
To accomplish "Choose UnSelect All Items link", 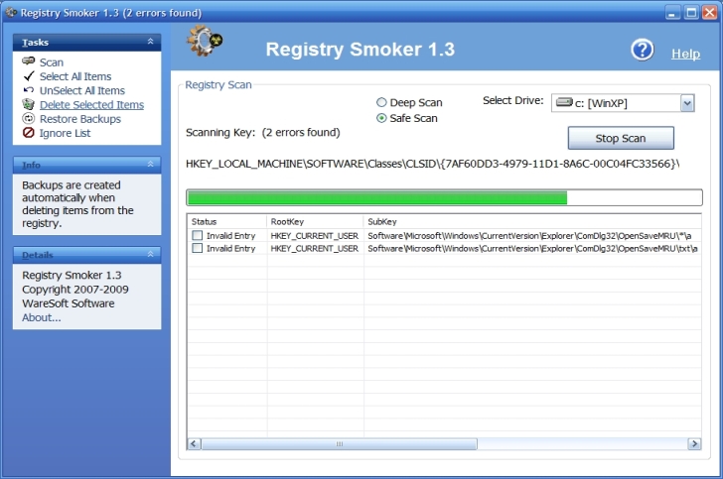I will 82,90.
